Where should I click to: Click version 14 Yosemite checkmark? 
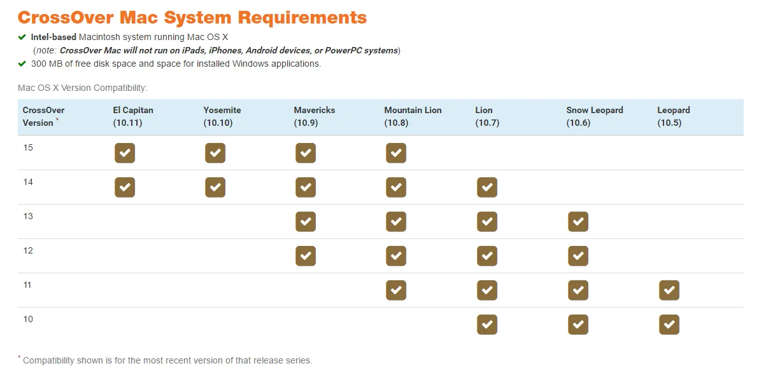(x=215, y=187)
